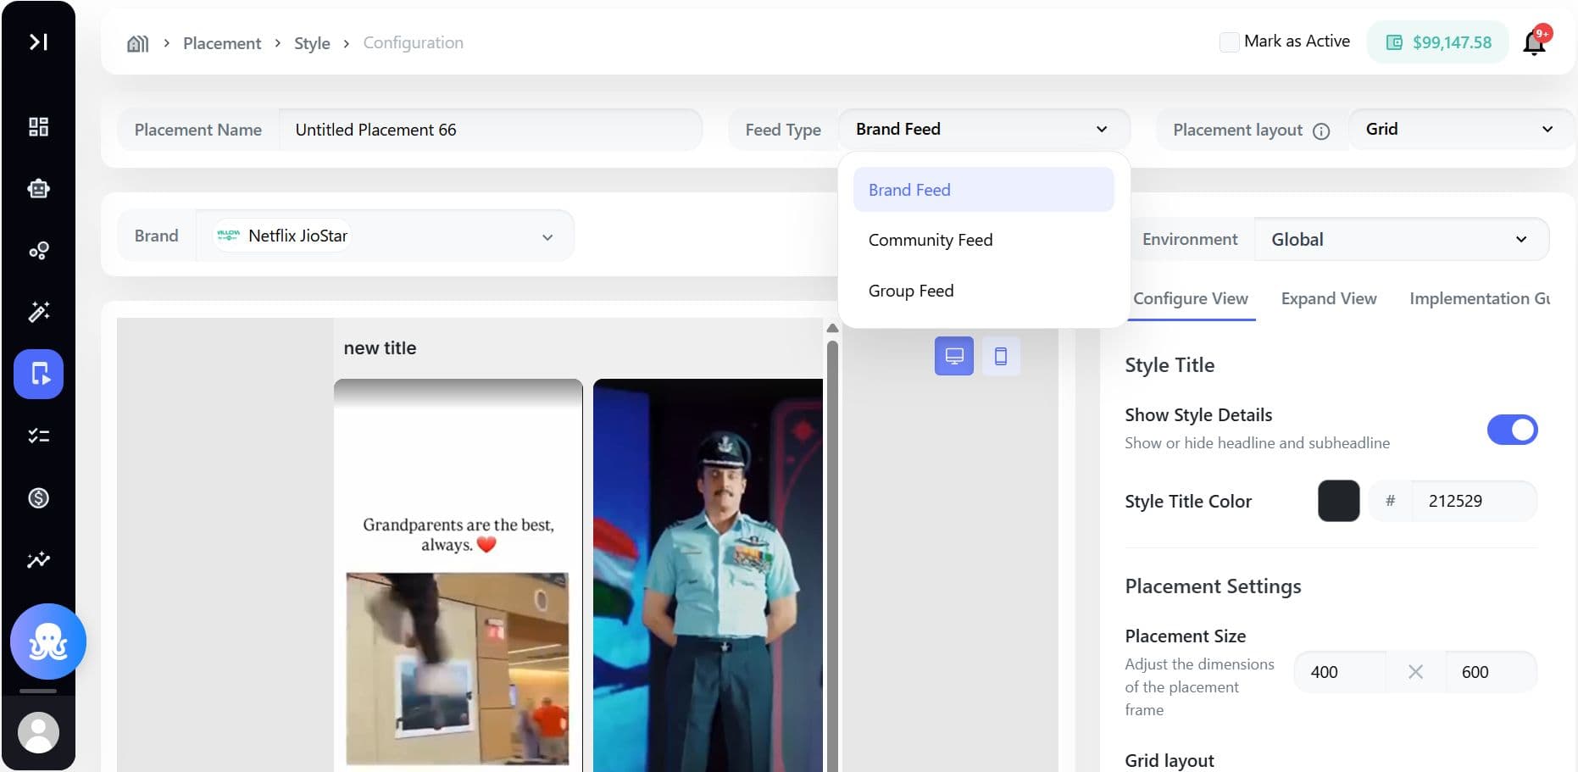Viewport: 1578px width, 772px height.
Task: Open the Placement layout Grid dropdown
Action: [1459, 130]
